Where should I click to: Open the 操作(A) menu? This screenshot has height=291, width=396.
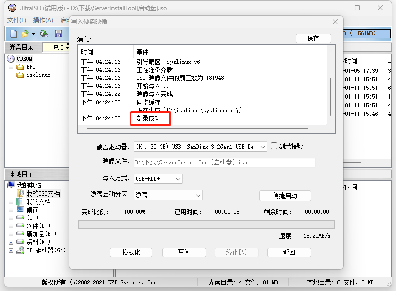43,20
